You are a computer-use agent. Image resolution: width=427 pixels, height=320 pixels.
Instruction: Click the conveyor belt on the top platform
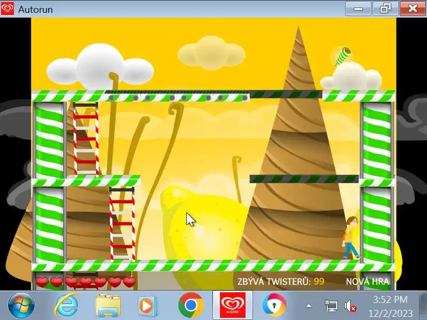(177, 96)
